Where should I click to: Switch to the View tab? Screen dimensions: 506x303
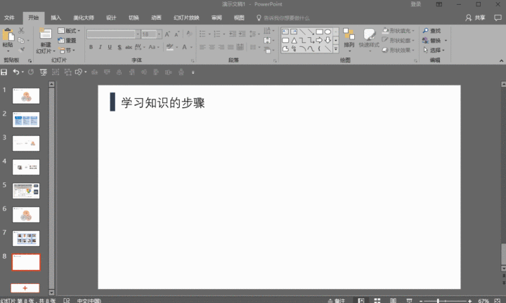pyautogui.click(x=239, y=18)
